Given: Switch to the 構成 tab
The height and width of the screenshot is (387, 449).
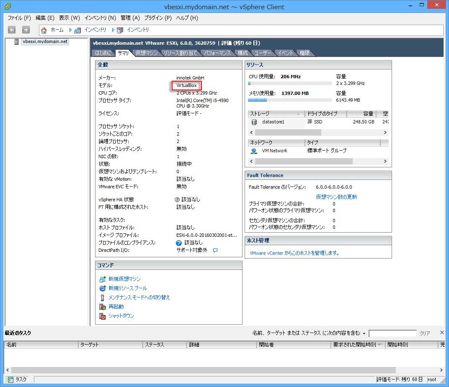Looking at the screenshot, I should click(243, 53).
